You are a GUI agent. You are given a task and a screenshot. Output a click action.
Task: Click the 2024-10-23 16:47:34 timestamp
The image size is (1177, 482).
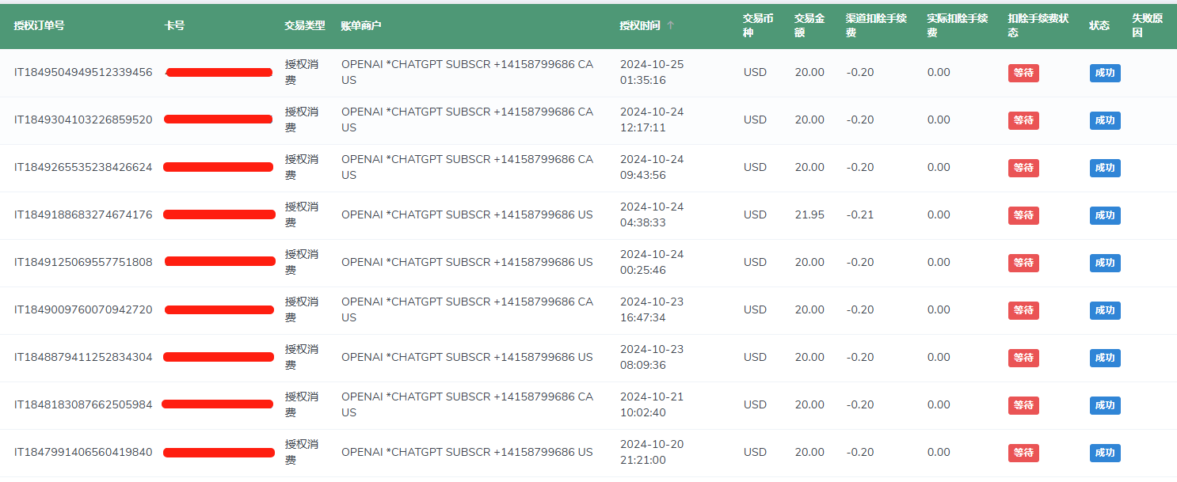(651, 309)
